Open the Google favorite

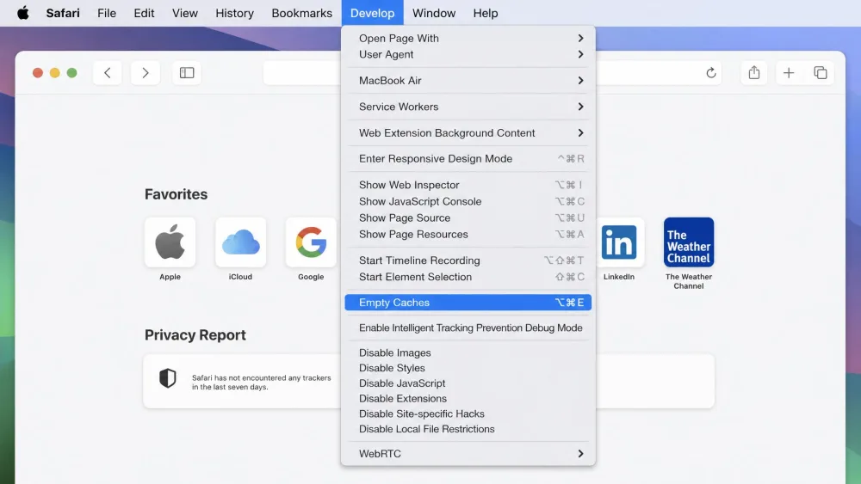click(x=311, y=242)
